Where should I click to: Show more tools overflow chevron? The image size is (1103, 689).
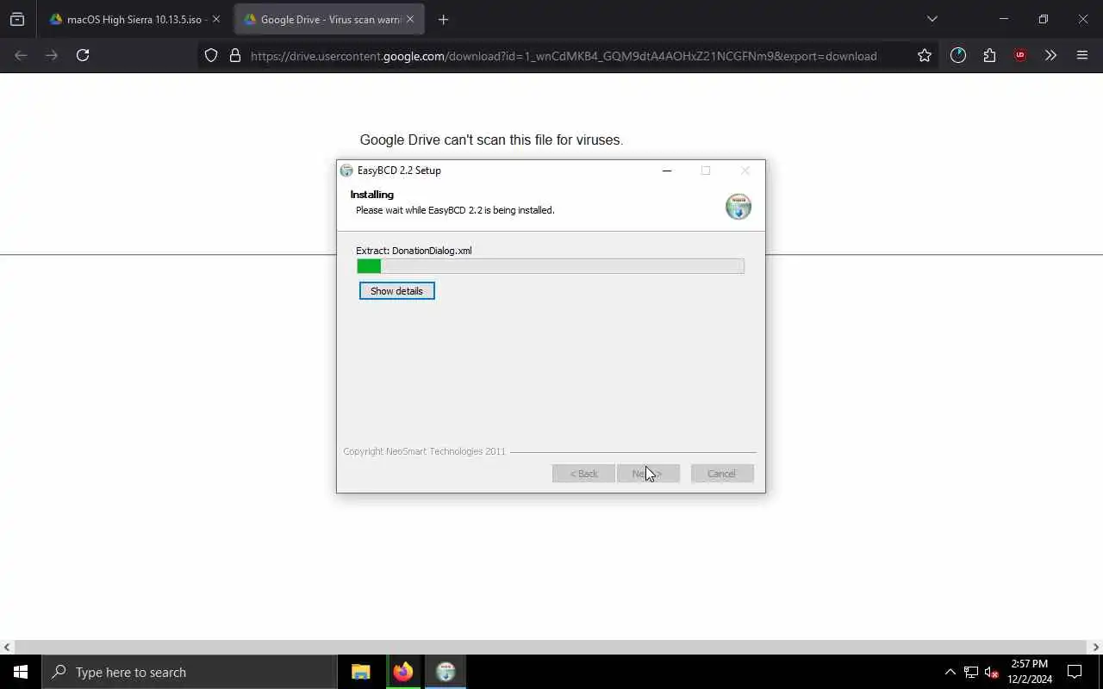(x=1050, y=55)
